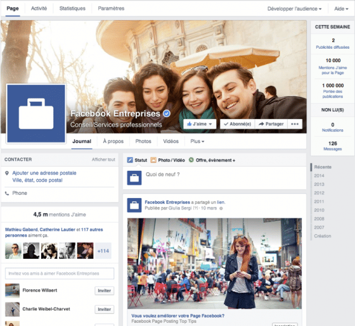Invite Charlie Weibel-Charvet
355x326 pixels.
pyautogui.click(x=105, y=310)
